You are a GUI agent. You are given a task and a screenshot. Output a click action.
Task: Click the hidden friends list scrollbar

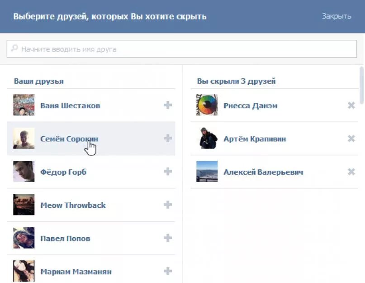point(361,85)
